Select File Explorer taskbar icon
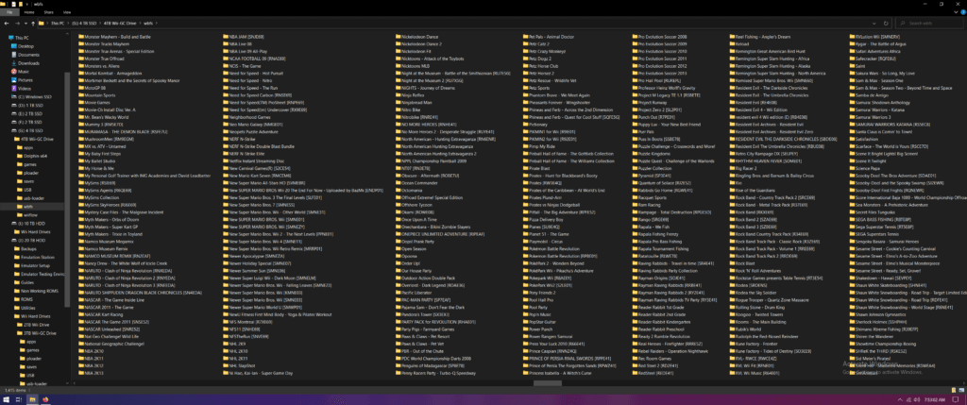967x405 pixels. [x=33, y=399]
